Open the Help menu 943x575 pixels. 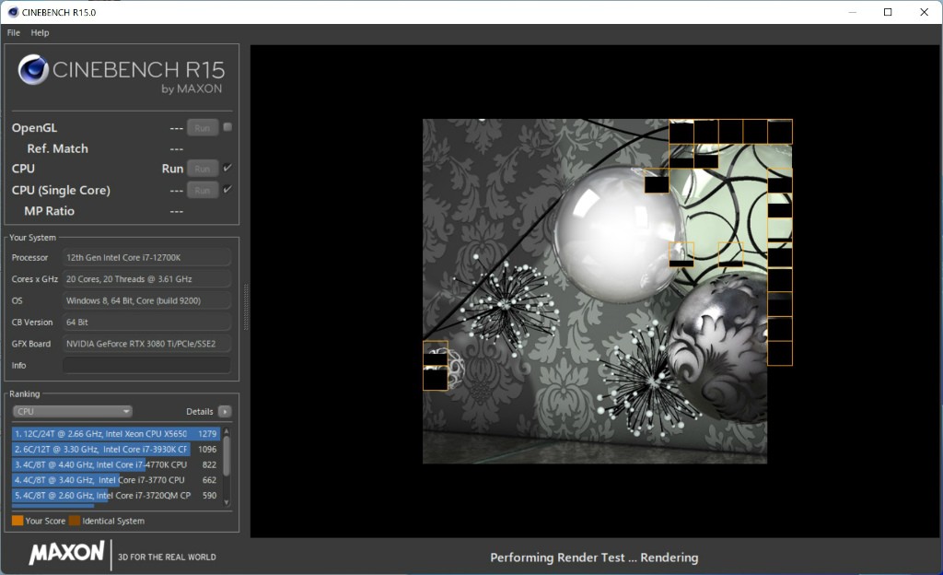tap(40, 32)
